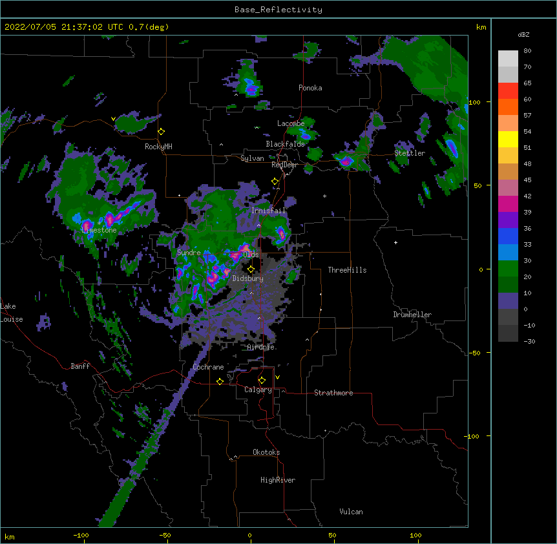The width and height of the screenshot is (557, 544).
Task: Click the km unit label at bottom left
Action: [x=10, y=536]
